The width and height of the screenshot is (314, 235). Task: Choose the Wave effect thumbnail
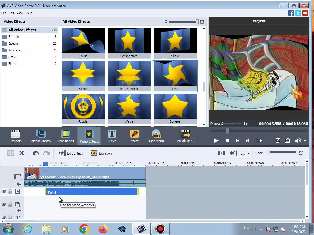(129, 109)
